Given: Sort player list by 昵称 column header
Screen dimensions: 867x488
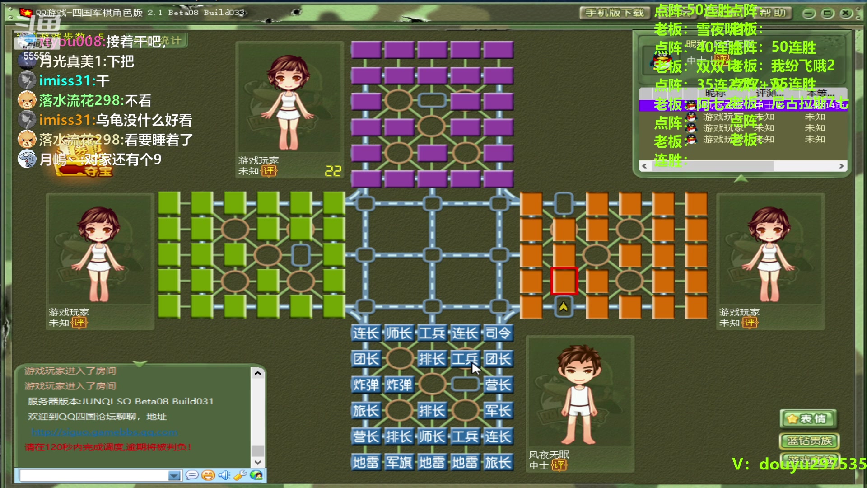Looking at the screenshot, I should (715, 93).
